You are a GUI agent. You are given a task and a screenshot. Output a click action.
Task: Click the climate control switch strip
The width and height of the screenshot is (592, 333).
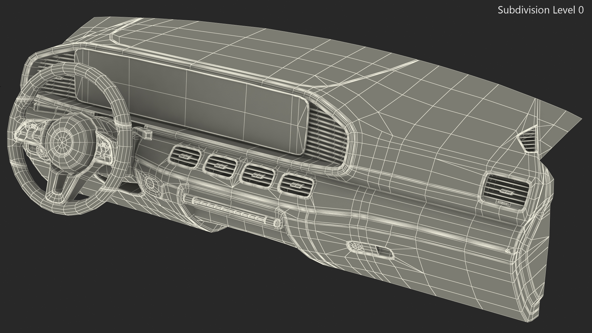pos(230,210)
